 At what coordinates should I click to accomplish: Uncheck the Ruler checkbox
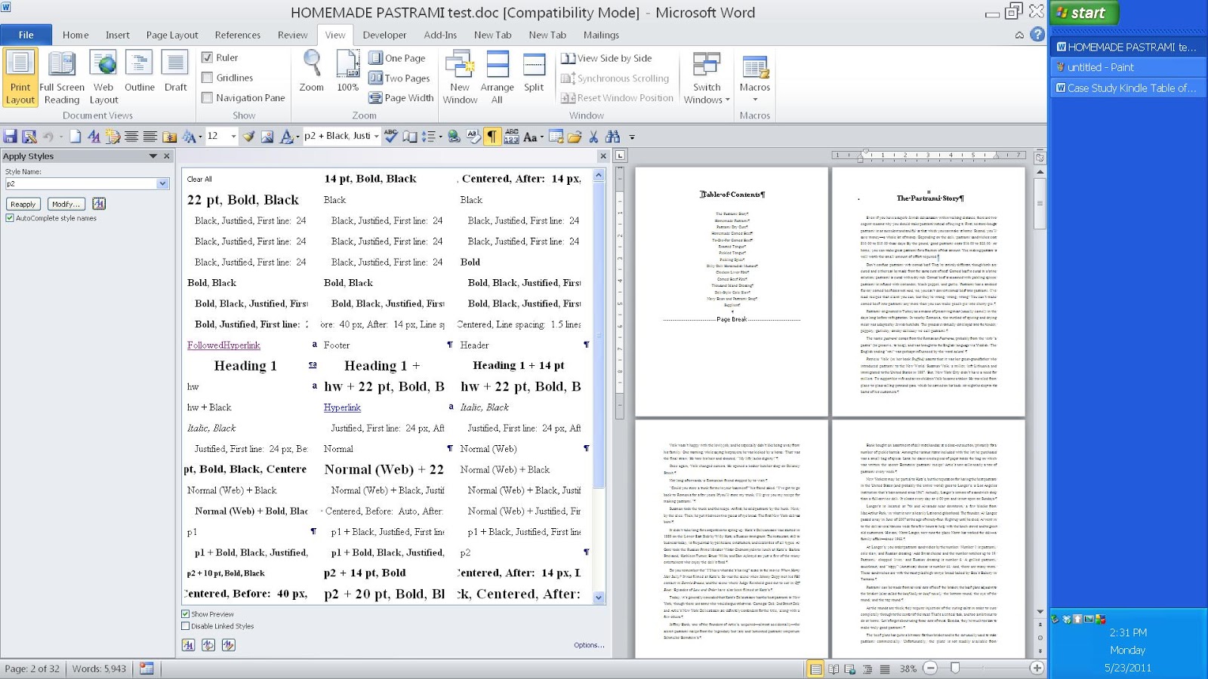(207, 57)
